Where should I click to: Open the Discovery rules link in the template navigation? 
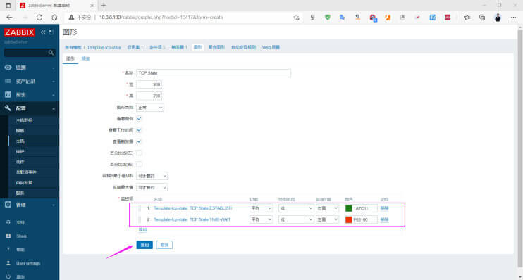click(243, 47)
